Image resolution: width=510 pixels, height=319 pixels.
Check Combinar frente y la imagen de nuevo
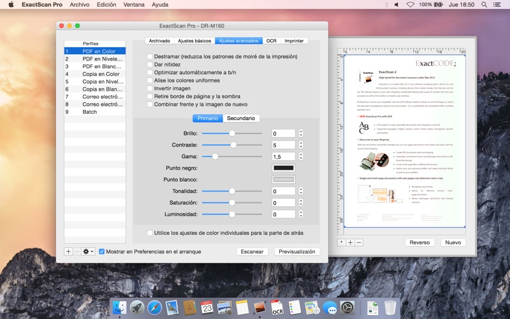[150, 105]
